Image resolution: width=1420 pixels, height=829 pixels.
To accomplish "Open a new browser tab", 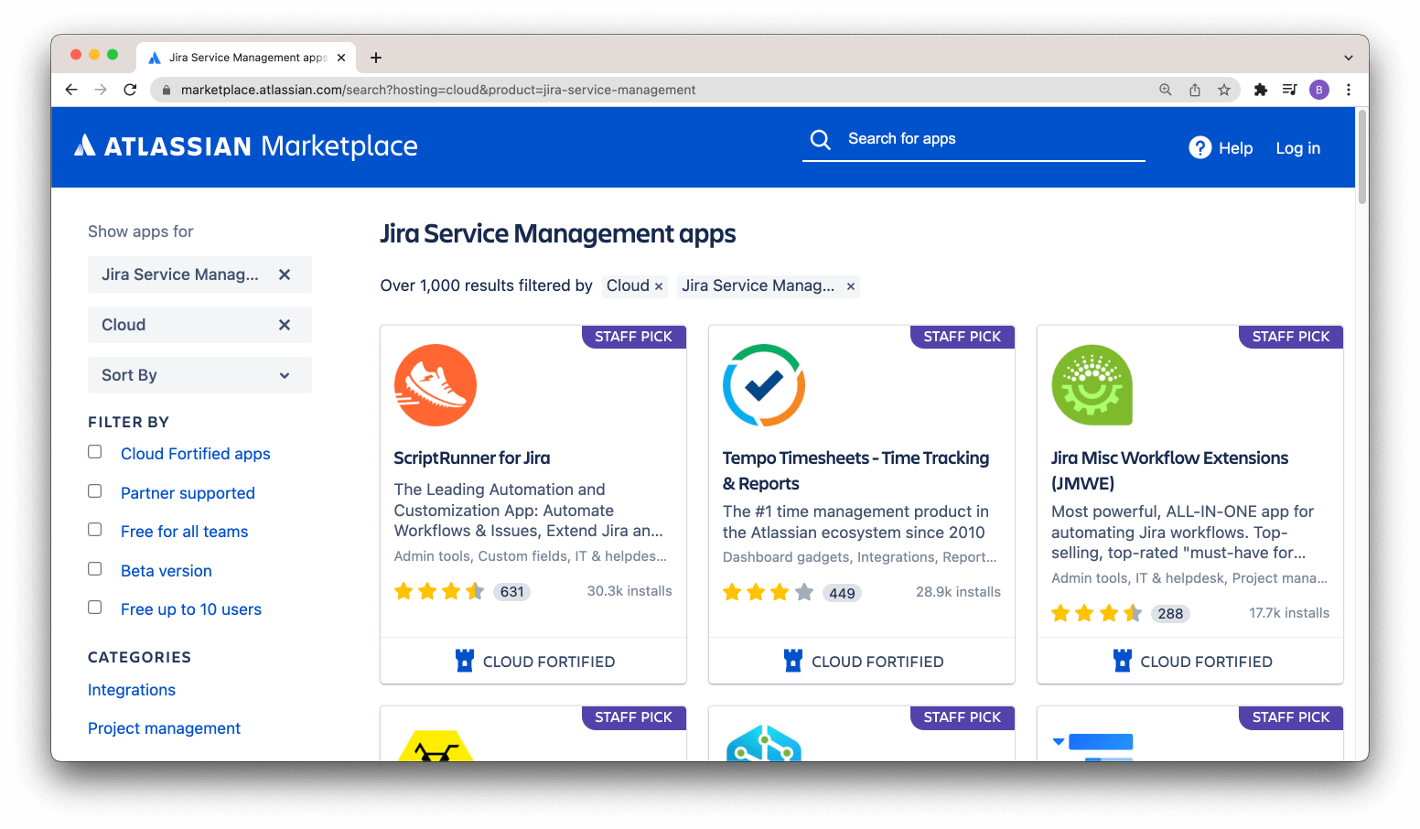I will point(375,57).
